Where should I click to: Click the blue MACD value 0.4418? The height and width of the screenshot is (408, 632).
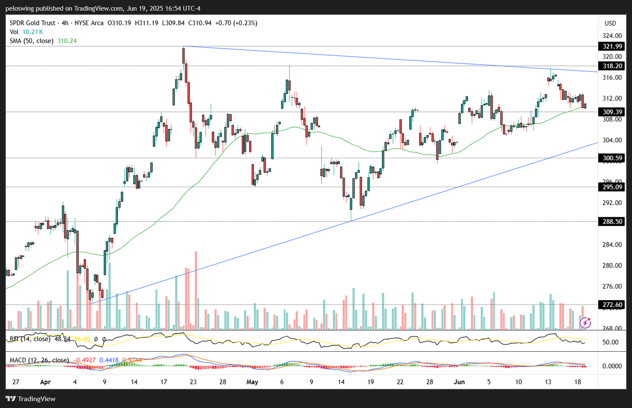108,360
